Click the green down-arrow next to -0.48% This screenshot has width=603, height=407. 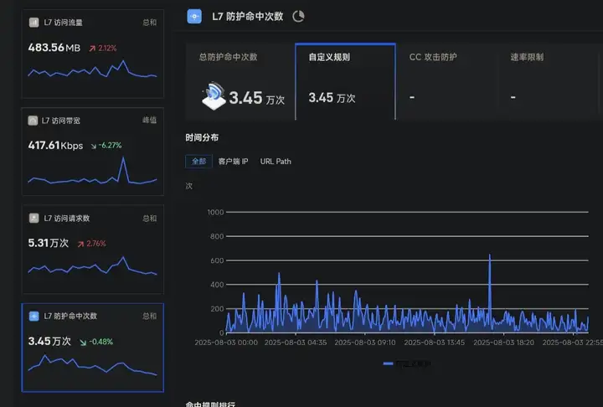click(x=83, y=342)
